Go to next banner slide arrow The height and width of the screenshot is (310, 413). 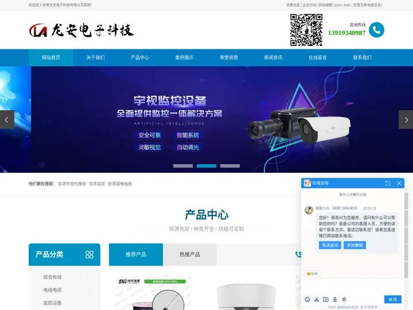(406, 119)
